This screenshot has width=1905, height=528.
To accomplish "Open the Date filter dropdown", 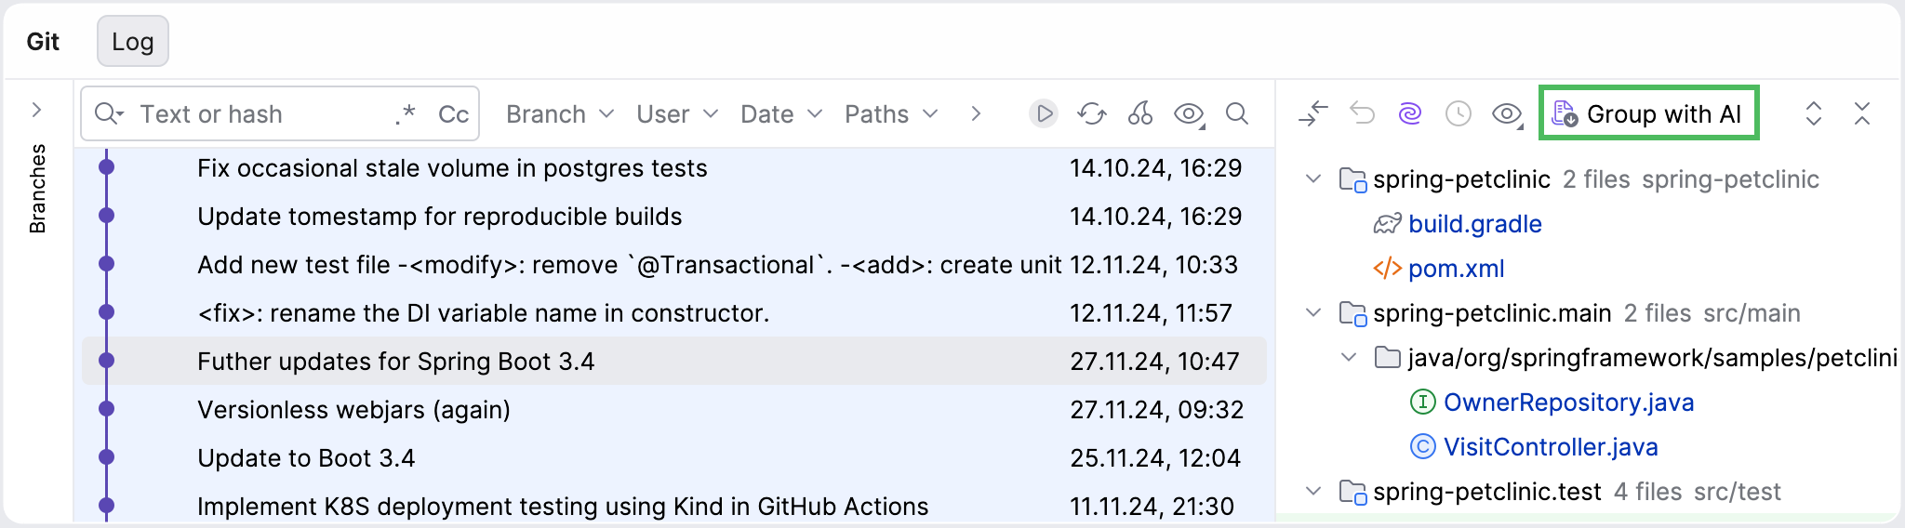I will 781,114.
